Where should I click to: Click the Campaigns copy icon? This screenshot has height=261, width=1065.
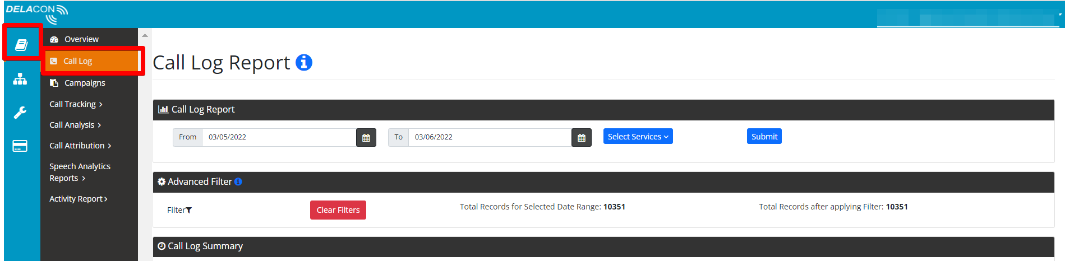54,83
